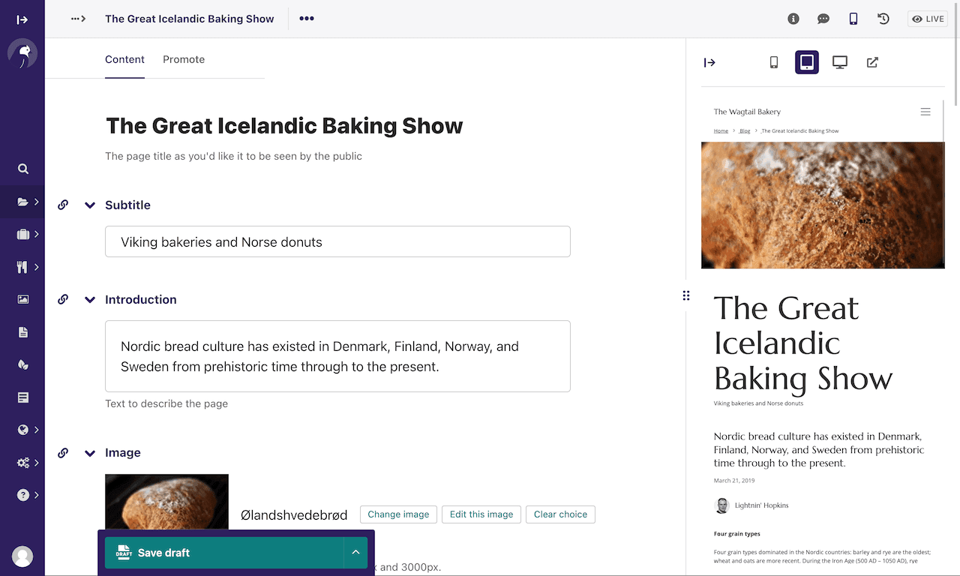
Task: Grab the preview panel resize handle
Action: click(686, 295)
